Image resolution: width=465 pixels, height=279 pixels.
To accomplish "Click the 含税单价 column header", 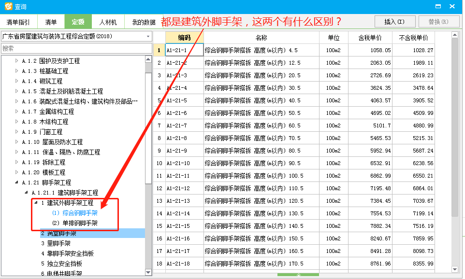I will tap(370, 38).
